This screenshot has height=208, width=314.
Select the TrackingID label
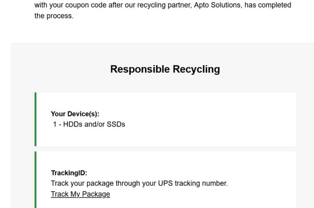pos(69,173)
